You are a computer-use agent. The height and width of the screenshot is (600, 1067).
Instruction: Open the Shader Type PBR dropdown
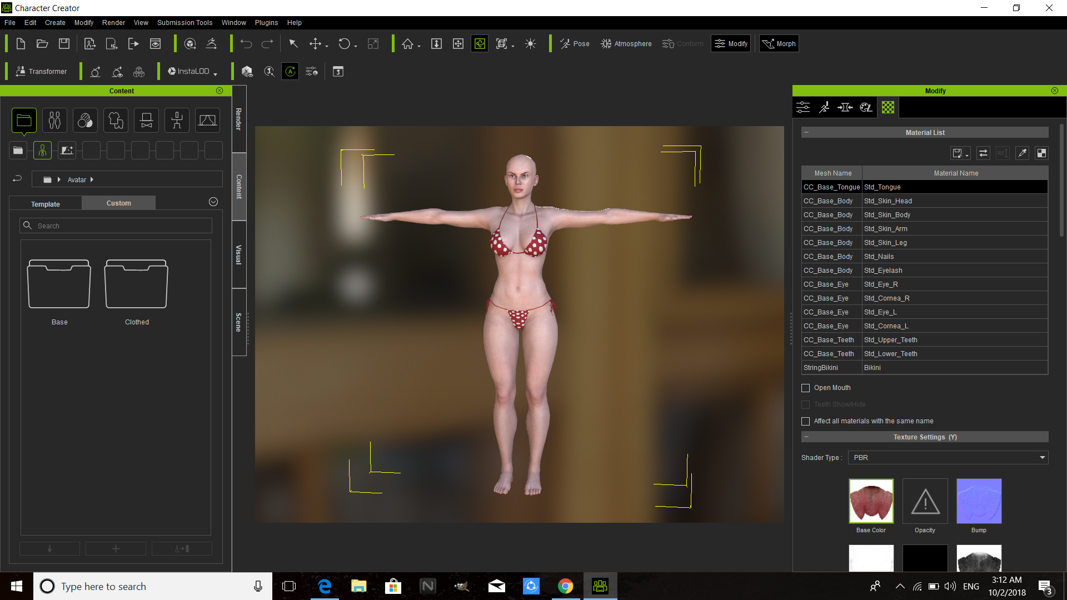(948, 458)
